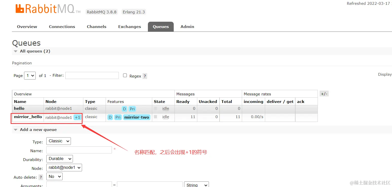Screen dimensions: 392x187
Task: Open the Node dropdown
Action: (64, 168)
